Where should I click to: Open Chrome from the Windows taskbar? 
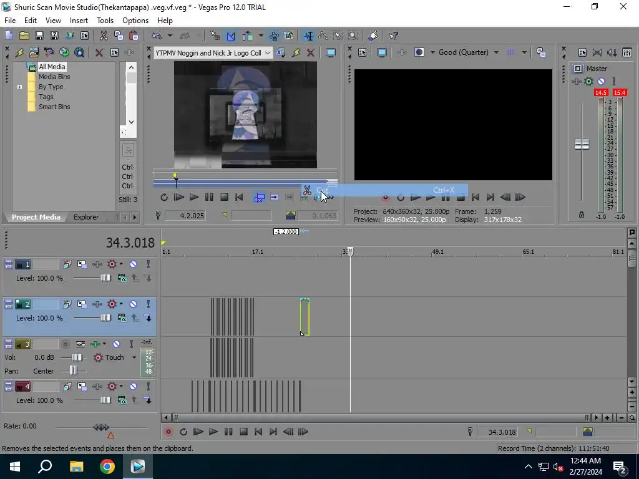click(107, 467)
